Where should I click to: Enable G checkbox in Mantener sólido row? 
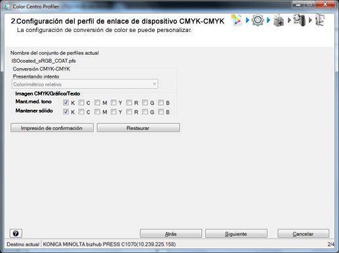[145, 112]
